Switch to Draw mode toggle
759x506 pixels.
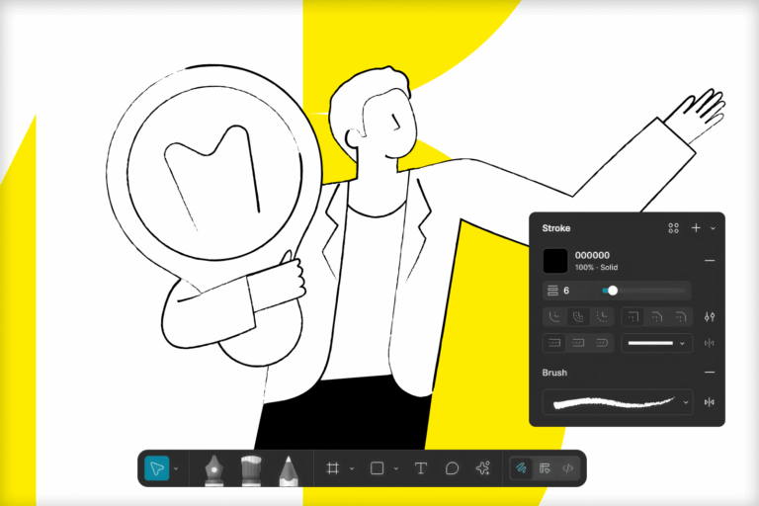click(x=522, y=468)
